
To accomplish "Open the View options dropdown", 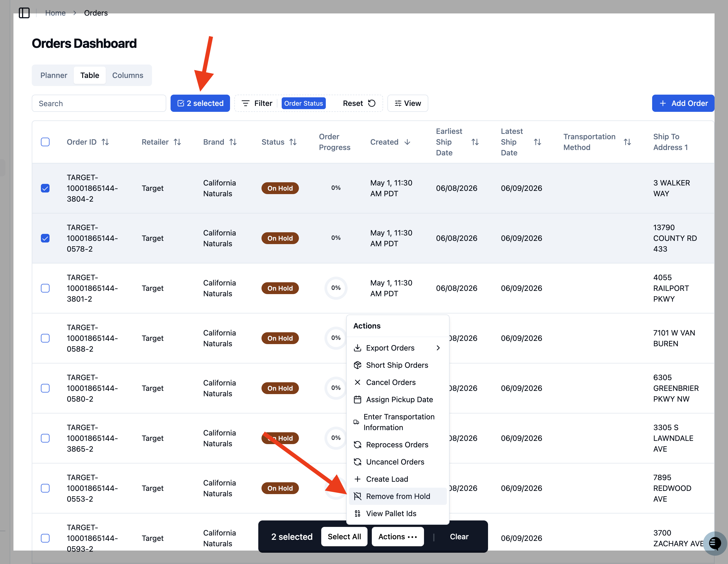I will coord(408,103).
